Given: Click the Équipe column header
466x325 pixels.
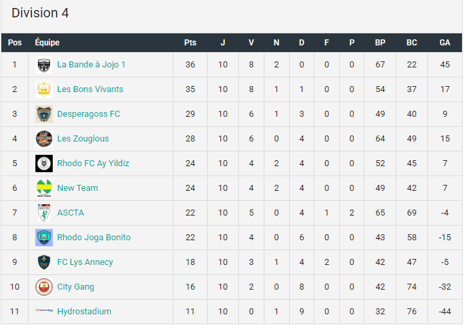Looking at the screenshot, I should (x=47, y=42).
